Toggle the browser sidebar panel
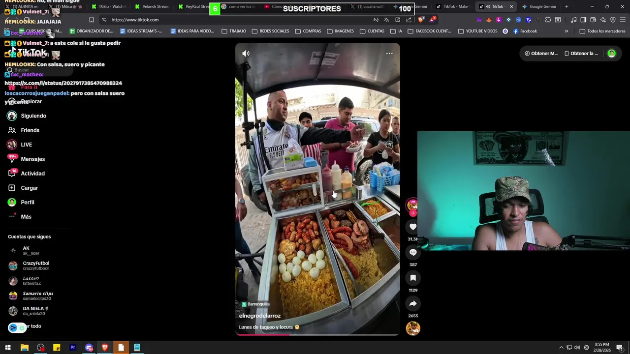 coord(583,20)
